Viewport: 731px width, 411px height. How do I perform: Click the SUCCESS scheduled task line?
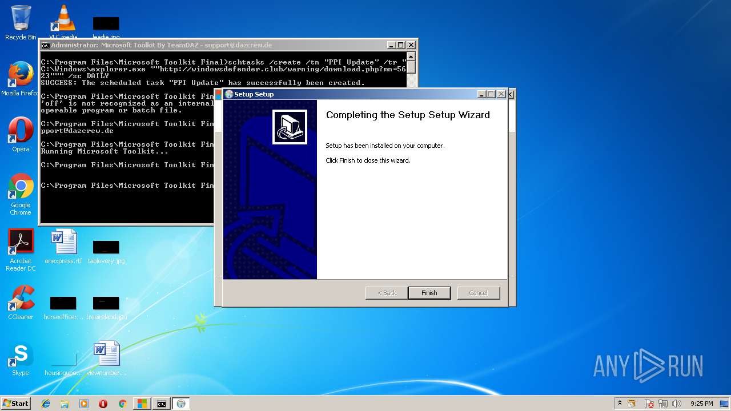point(203,83)
